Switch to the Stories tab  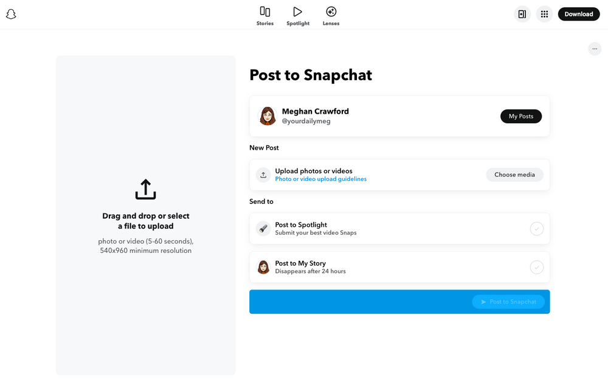tap(265, 15)
